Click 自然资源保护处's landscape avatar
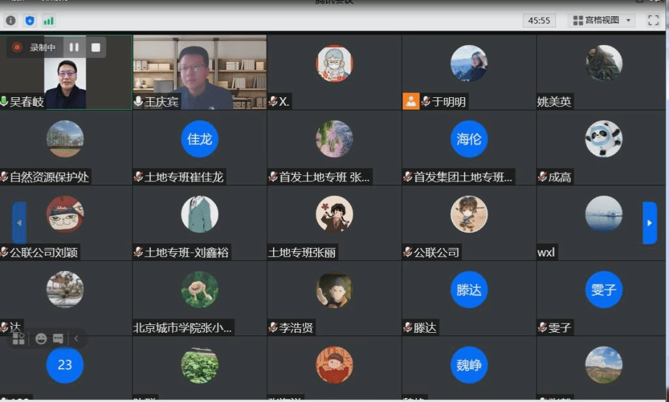Viewport: 669px width, 402px height. point(65,139)
